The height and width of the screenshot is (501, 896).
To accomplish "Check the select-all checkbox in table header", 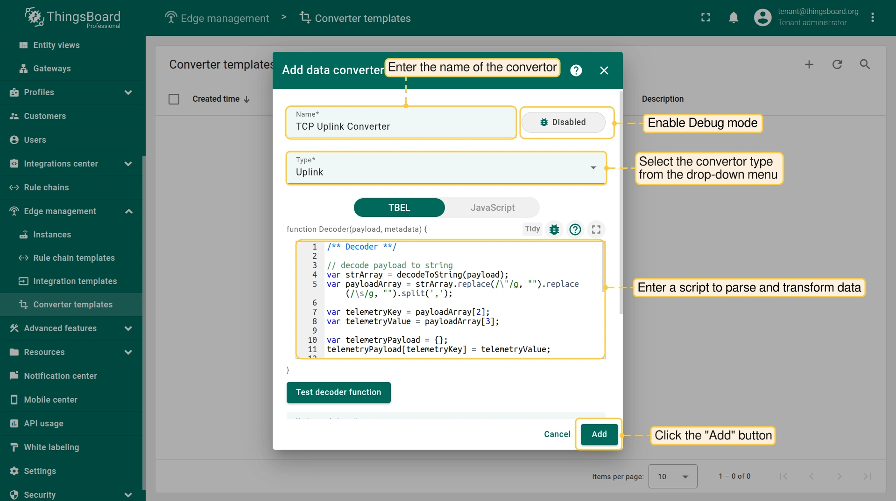I will click(174, 99).
